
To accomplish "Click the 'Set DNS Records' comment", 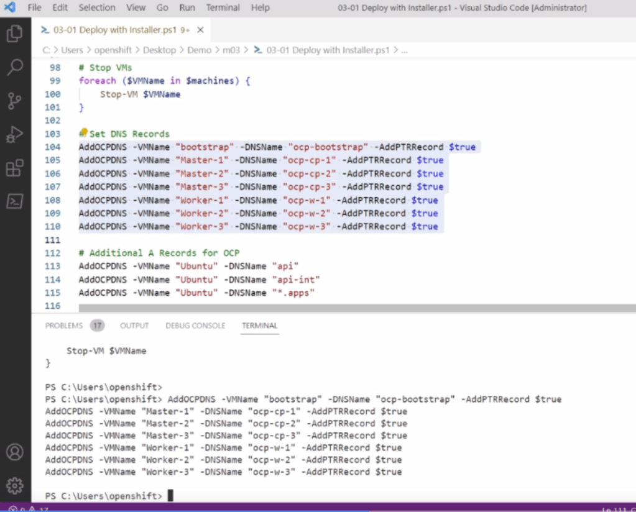I will point(129,134).
